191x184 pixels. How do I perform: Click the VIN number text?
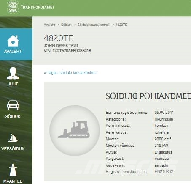pos(67,51)
